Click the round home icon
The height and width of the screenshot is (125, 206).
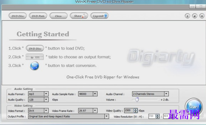pos(195,16)
